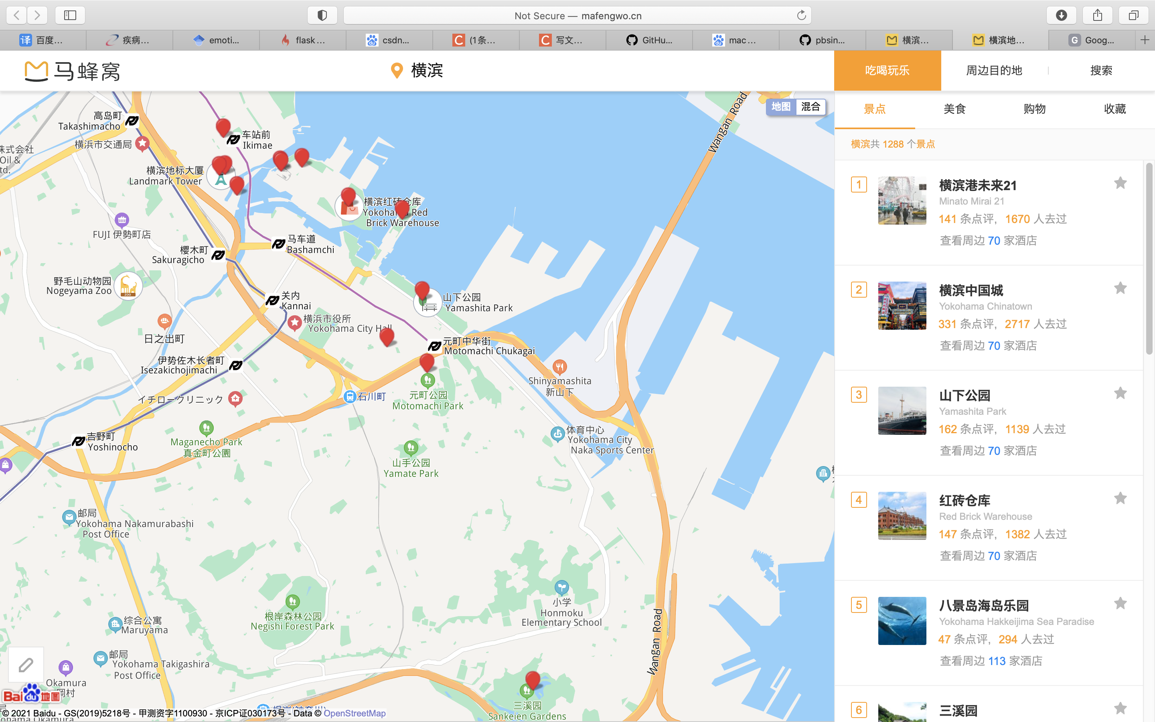Open 周边目的地 menu
The width and height of the screenshot is (1155, 722).
pos(994,71)
